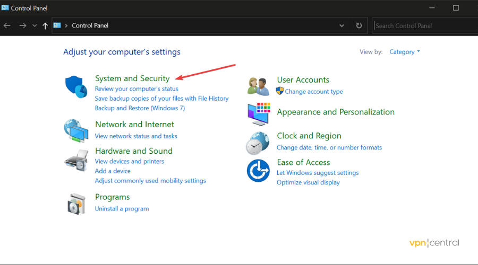Click the Clock and Region icon
This screenshot has height=265, width=478.
(259, 142)
